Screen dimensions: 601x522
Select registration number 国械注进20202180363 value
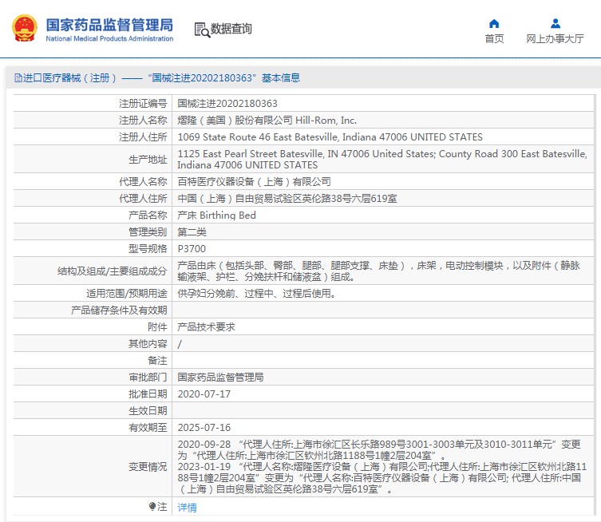pos(227,104)
